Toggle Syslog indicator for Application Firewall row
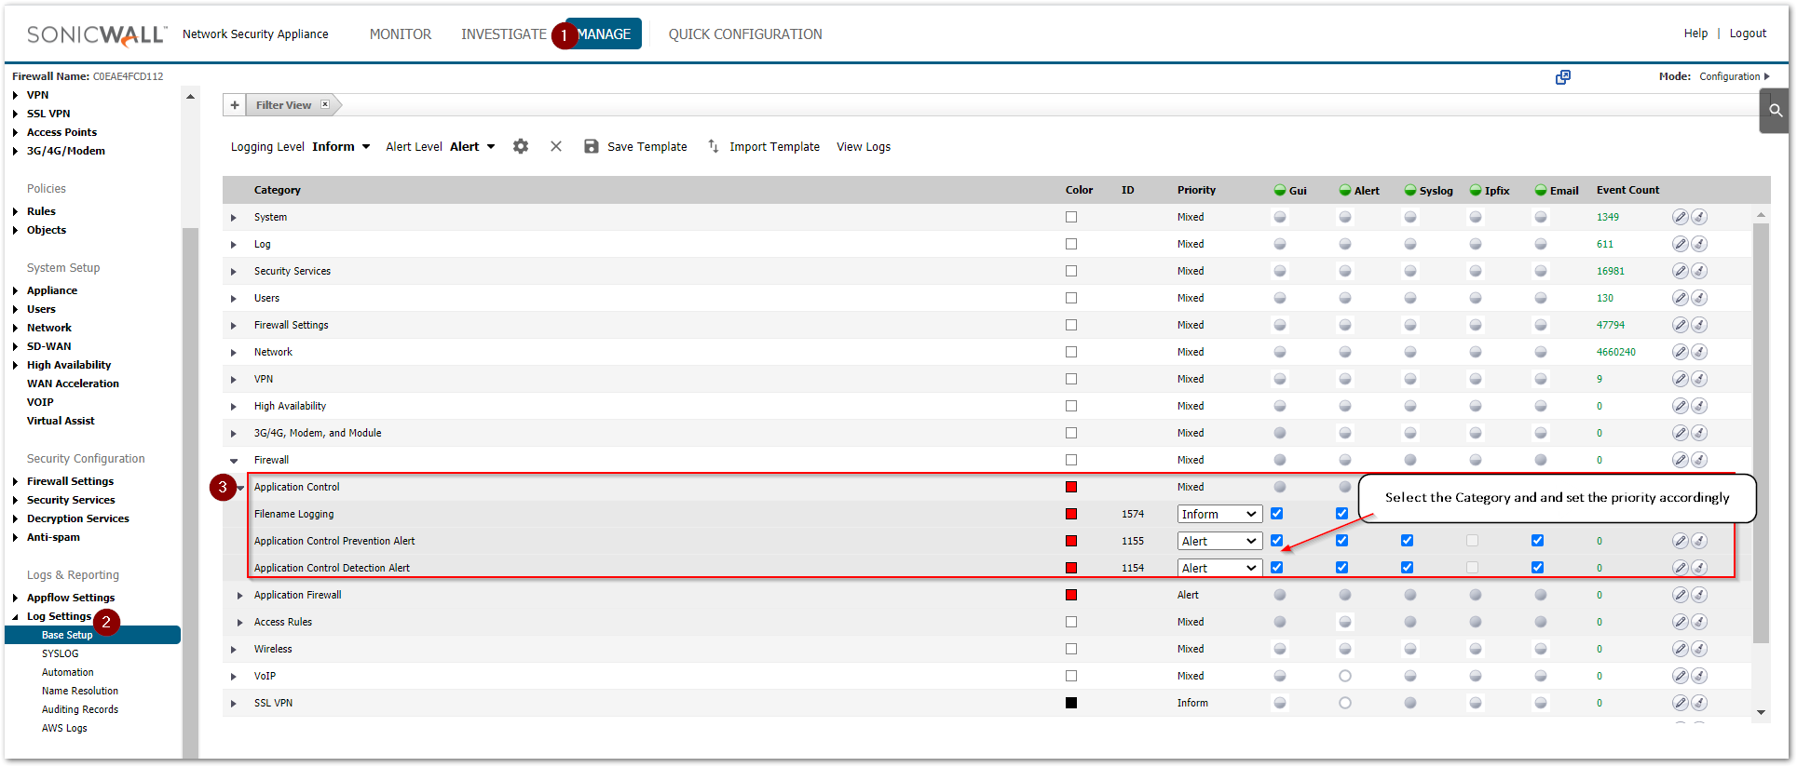The width and height of the screenshot is (1797, 767). (1410, 595)
